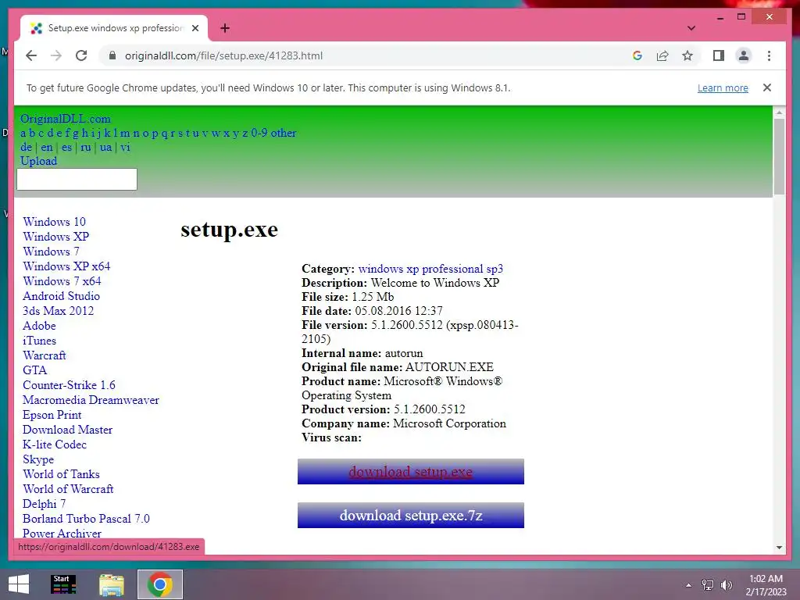The image size is (800, 600).
Task: Switch language to 'en'
Action: (47, 148)
